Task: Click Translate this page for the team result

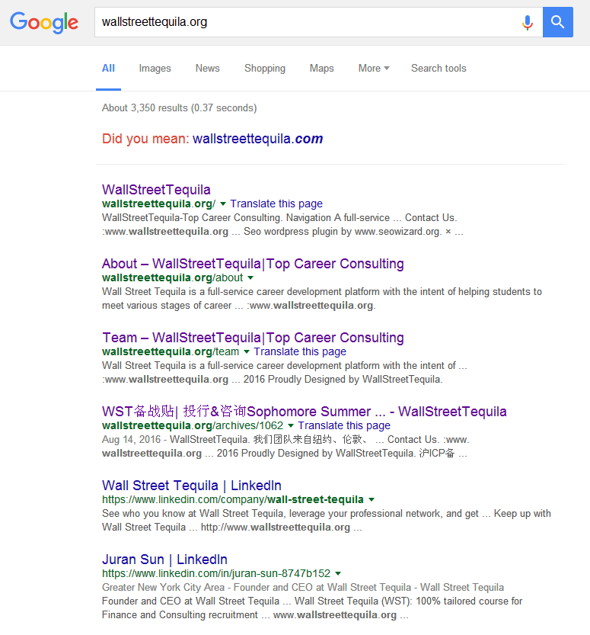Action: 300,351
